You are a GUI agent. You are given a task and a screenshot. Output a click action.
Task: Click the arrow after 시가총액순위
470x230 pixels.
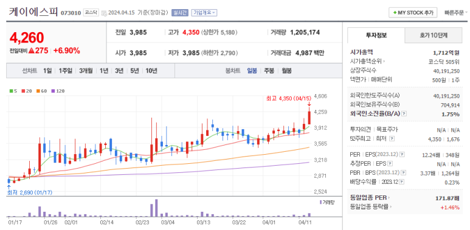[x=384, y=62]
